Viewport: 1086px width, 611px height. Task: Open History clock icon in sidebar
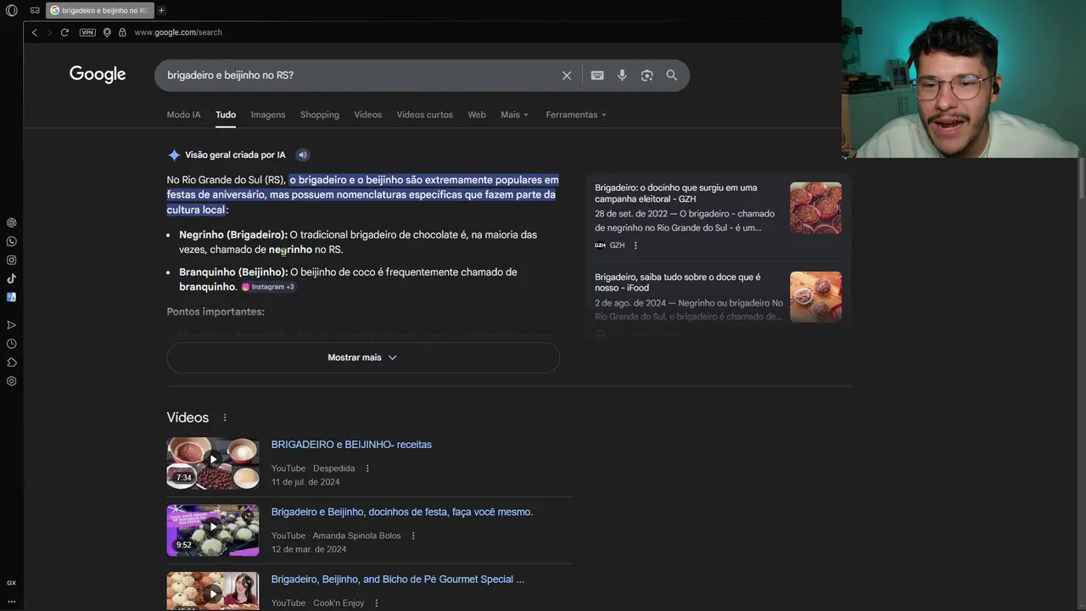point(11,344)
